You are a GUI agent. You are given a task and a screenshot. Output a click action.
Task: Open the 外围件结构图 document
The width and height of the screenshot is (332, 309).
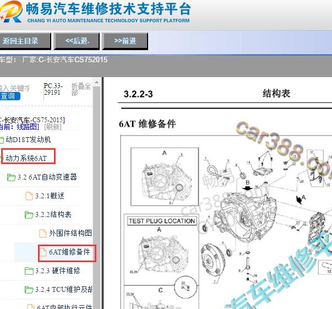(x=70, y=233)
